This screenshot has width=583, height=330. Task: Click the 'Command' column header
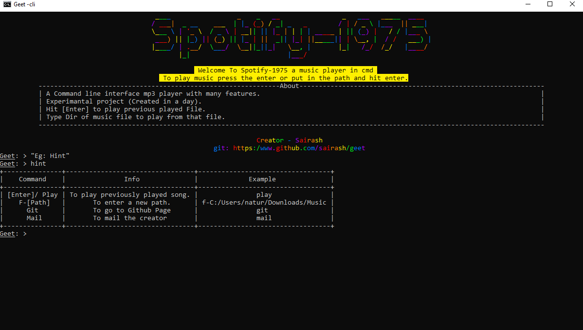coord(32,179)
